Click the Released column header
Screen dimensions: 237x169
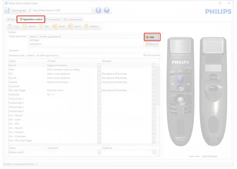107,61
